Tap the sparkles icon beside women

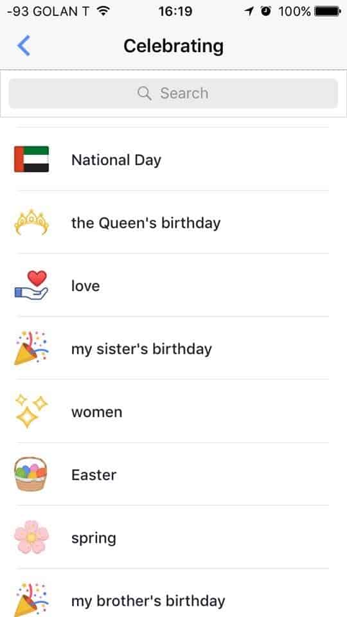[x=31, y=411]
